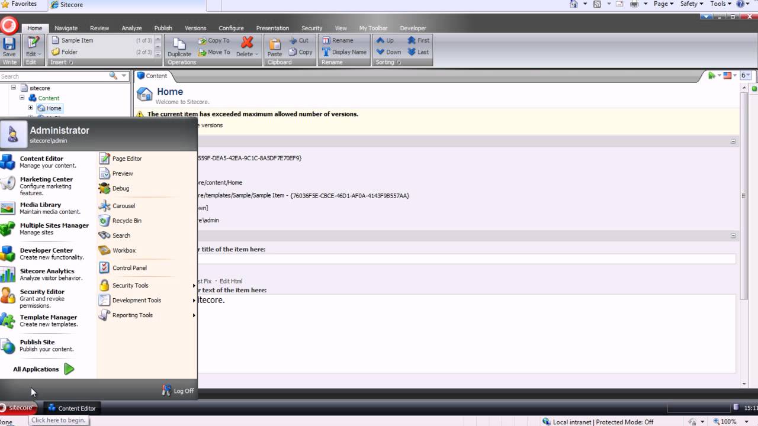Move item Down in Sorting group
The image size is (758, 426).
tap(388, 52)
